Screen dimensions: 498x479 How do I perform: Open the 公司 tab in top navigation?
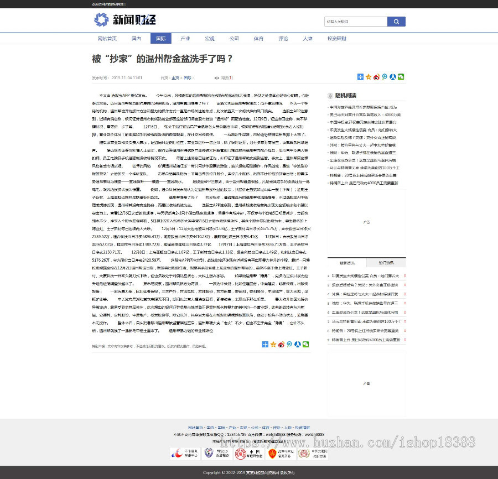234,38
